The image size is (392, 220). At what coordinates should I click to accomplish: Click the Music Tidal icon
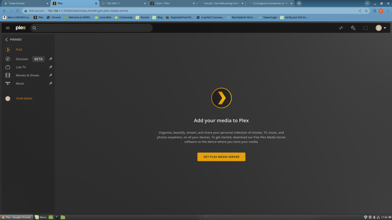(x=8, y=83)
